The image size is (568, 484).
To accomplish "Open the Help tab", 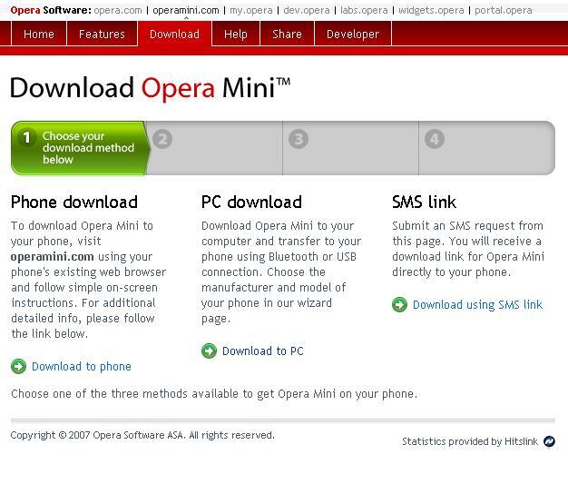I will [x=236, y=34].
